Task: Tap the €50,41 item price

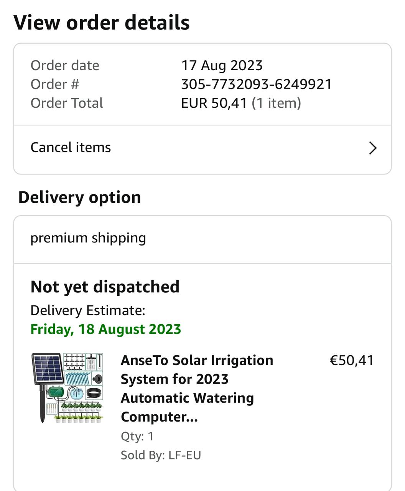Action: [352, 361]
